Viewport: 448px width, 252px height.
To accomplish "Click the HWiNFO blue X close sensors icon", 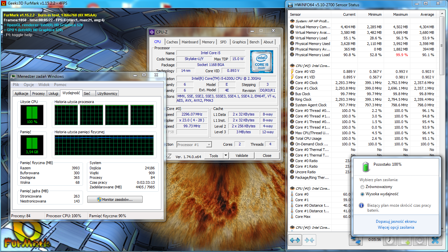I will pos(435,241).
